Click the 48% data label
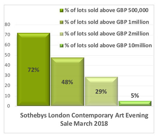The height and width of the screenshot is (138, 158). pyautogui.click(x=67, y=82)
